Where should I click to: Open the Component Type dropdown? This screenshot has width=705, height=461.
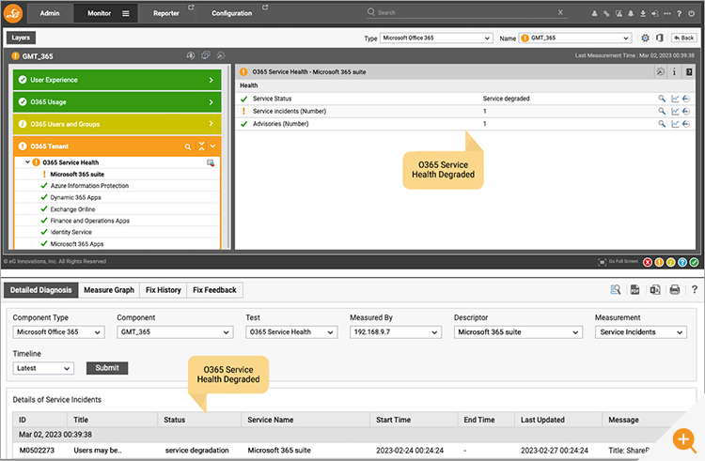click(58, 332)
